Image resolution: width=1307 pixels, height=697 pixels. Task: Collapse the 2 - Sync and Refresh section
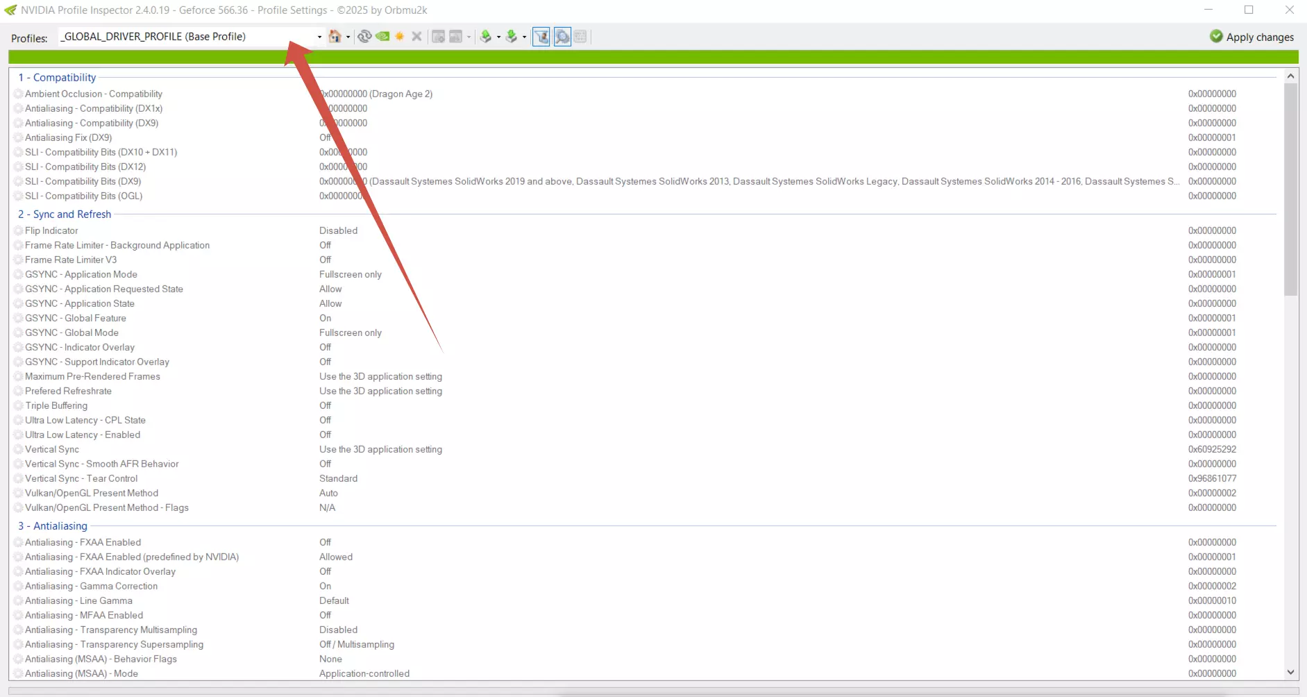[65, 215]
